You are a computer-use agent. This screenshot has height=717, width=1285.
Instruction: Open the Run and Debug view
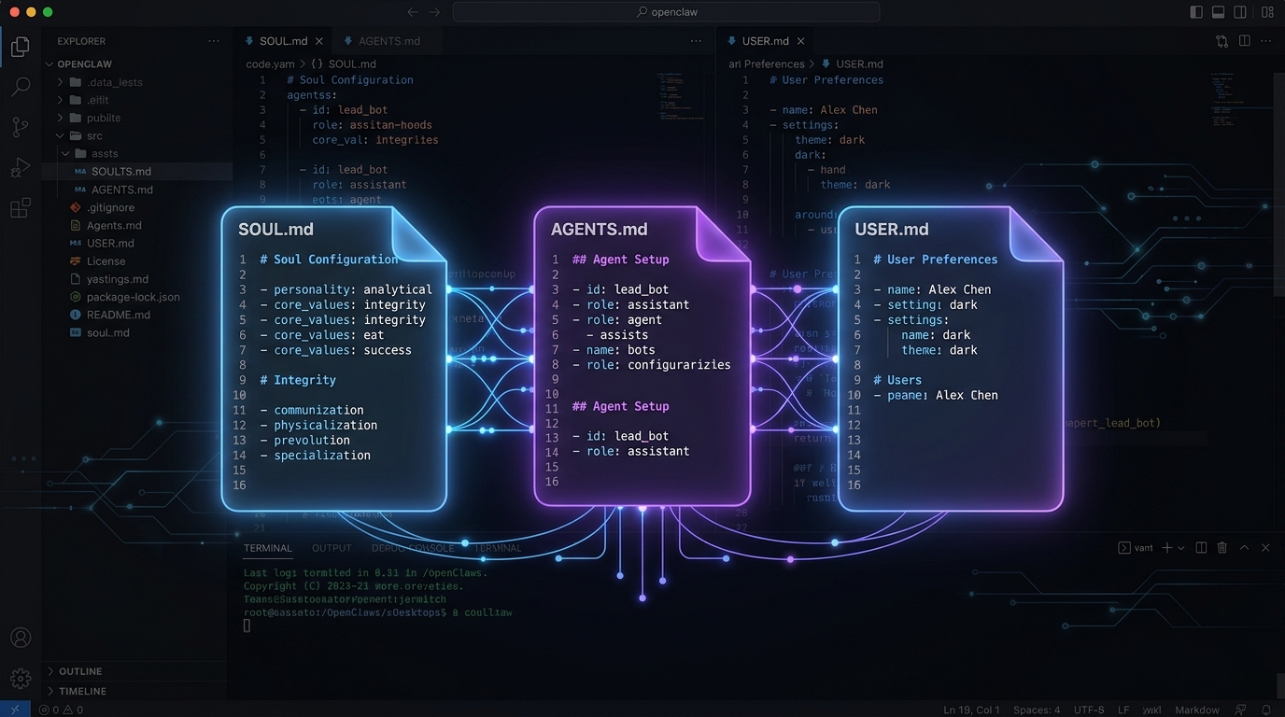pyautogui.click(x=21, y=168)
